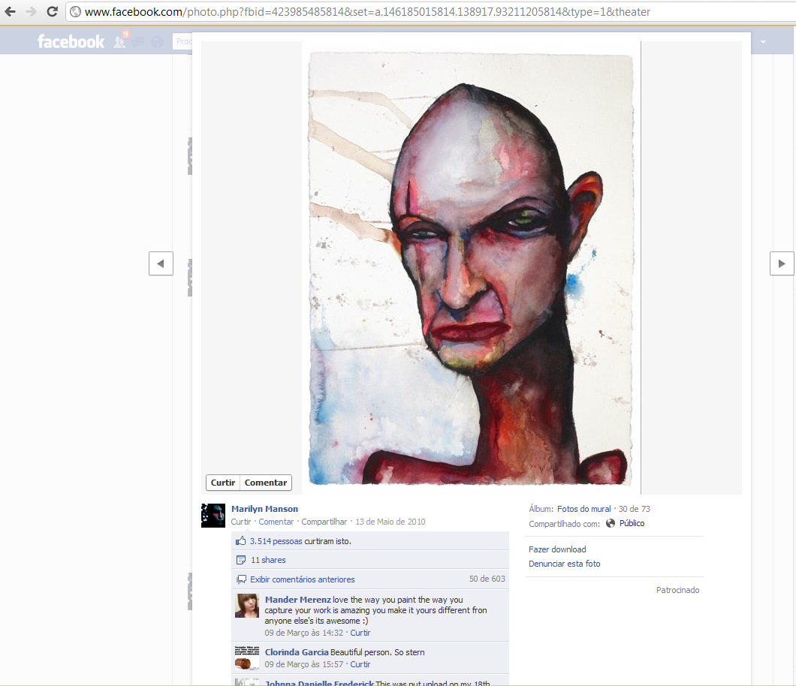Open Marilyn Manson profile picture
This screenshot has height=686, width=796.
click(x=213, y=516)
